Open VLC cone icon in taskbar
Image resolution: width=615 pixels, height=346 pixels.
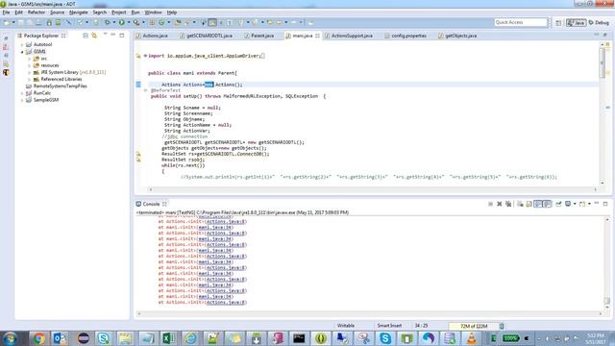click(x=472, y=338)
